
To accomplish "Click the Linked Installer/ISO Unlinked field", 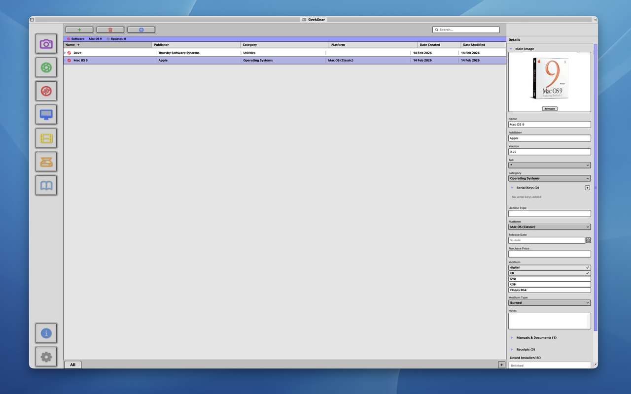I will coord(550,365).
